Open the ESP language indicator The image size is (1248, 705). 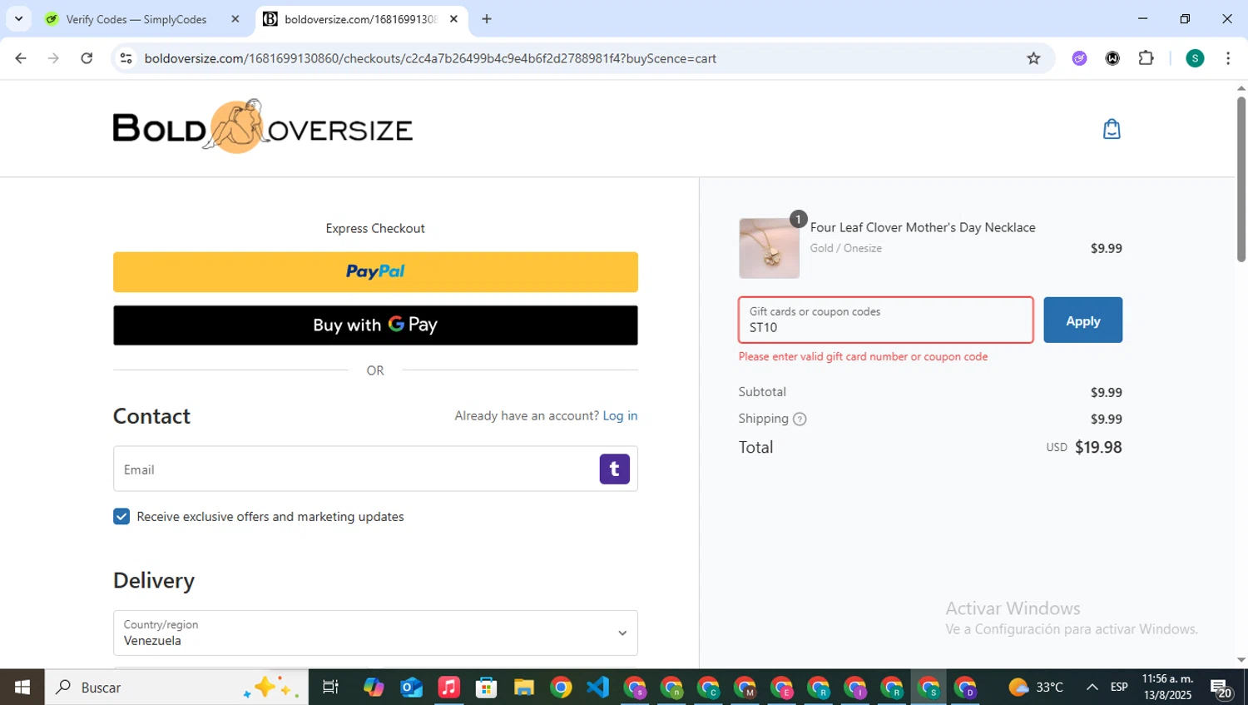(x=1119, y=688)
